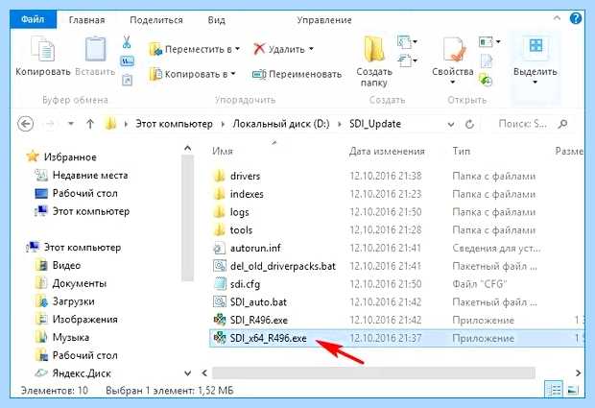This screenshot has height=408, width=595.
Task: Sort by the Тип column header
Action: [x=461, y=152]
